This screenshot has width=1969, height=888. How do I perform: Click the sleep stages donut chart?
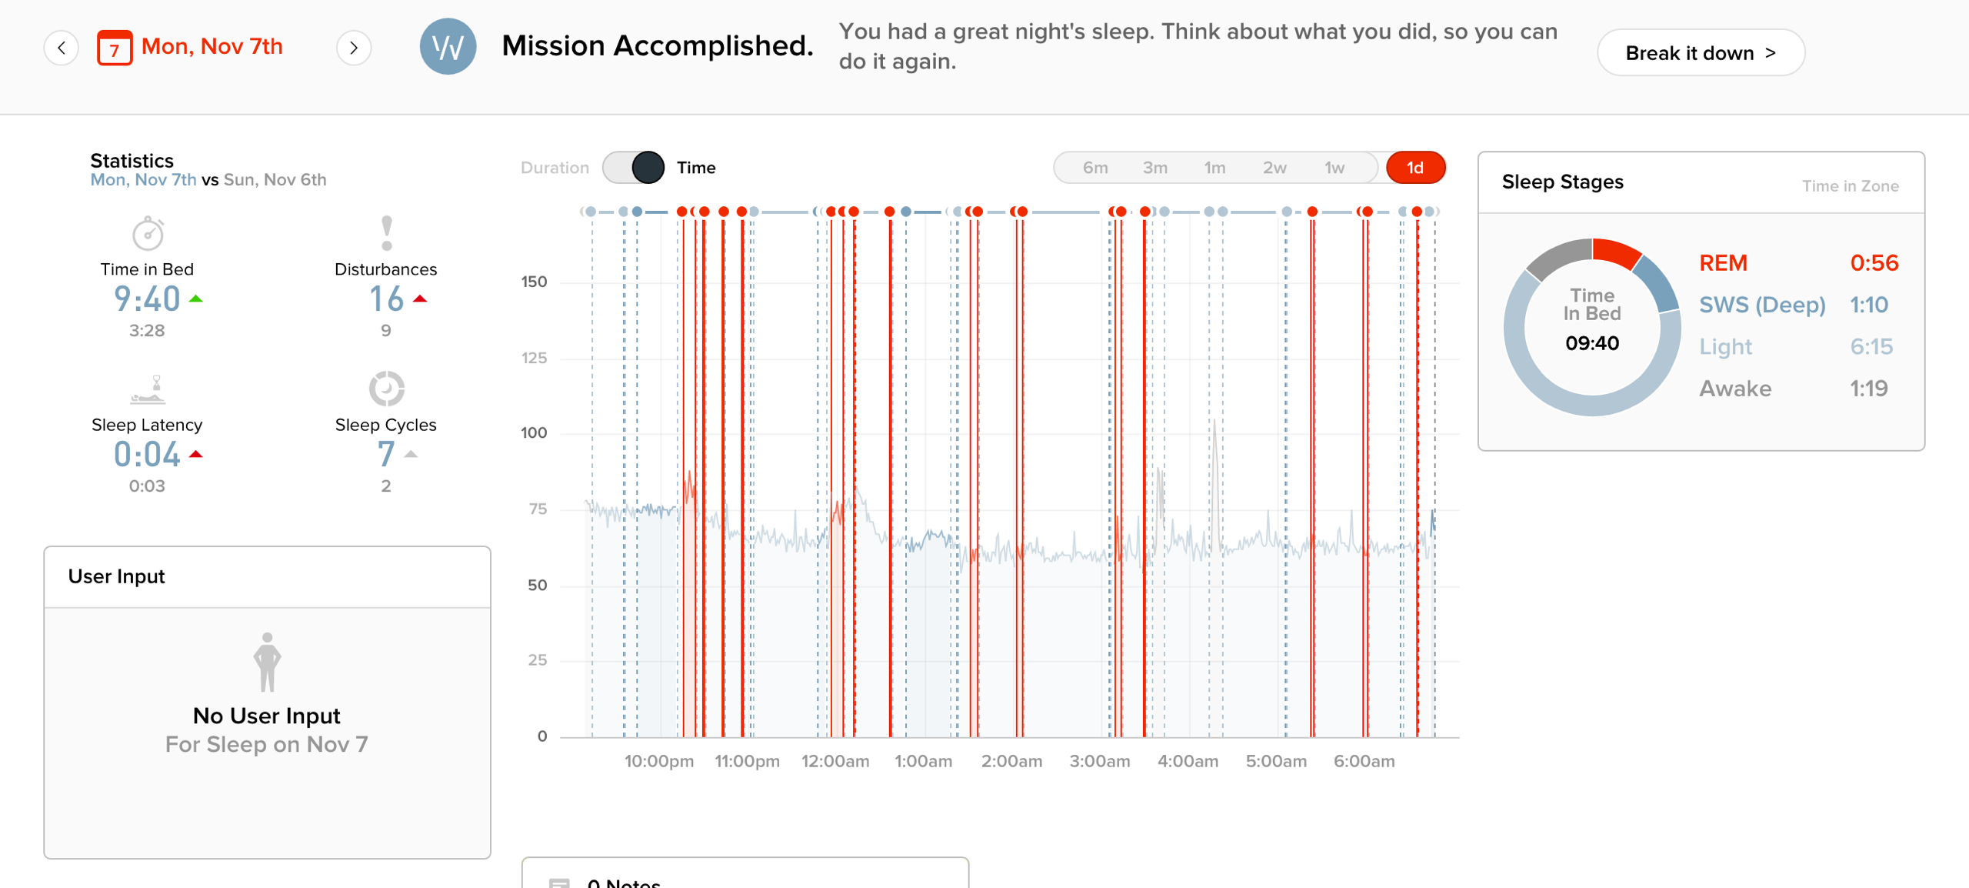tap(1592, 327)
